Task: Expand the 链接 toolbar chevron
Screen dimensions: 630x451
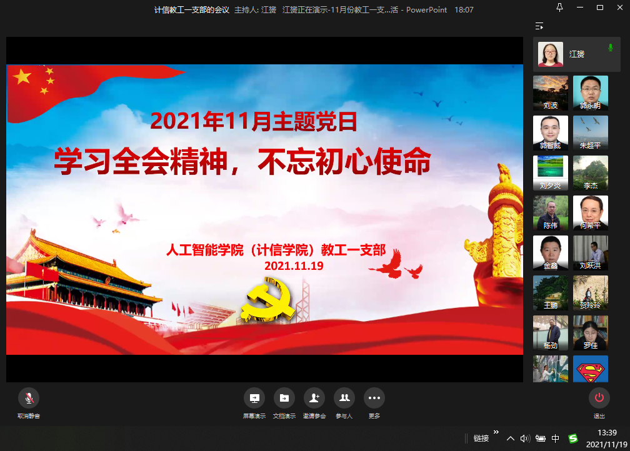Action: coord(496,432)
